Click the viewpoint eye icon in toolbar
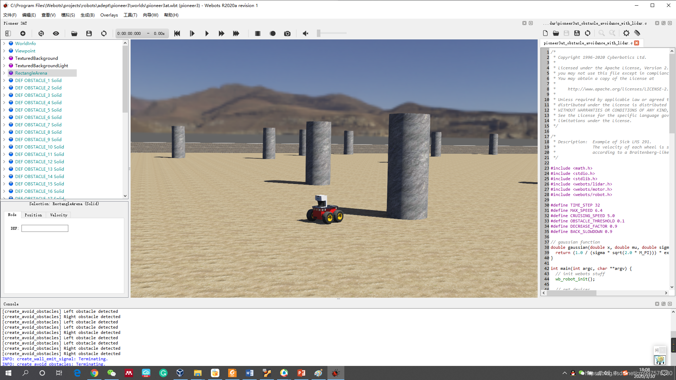Image resolution: width=676 pixels, height=380 pixels. 56,33
